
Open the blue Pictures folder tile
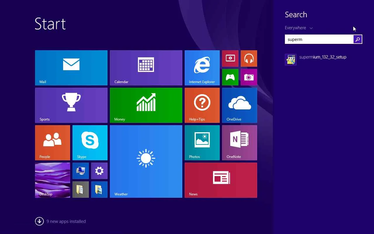[99, 190]
